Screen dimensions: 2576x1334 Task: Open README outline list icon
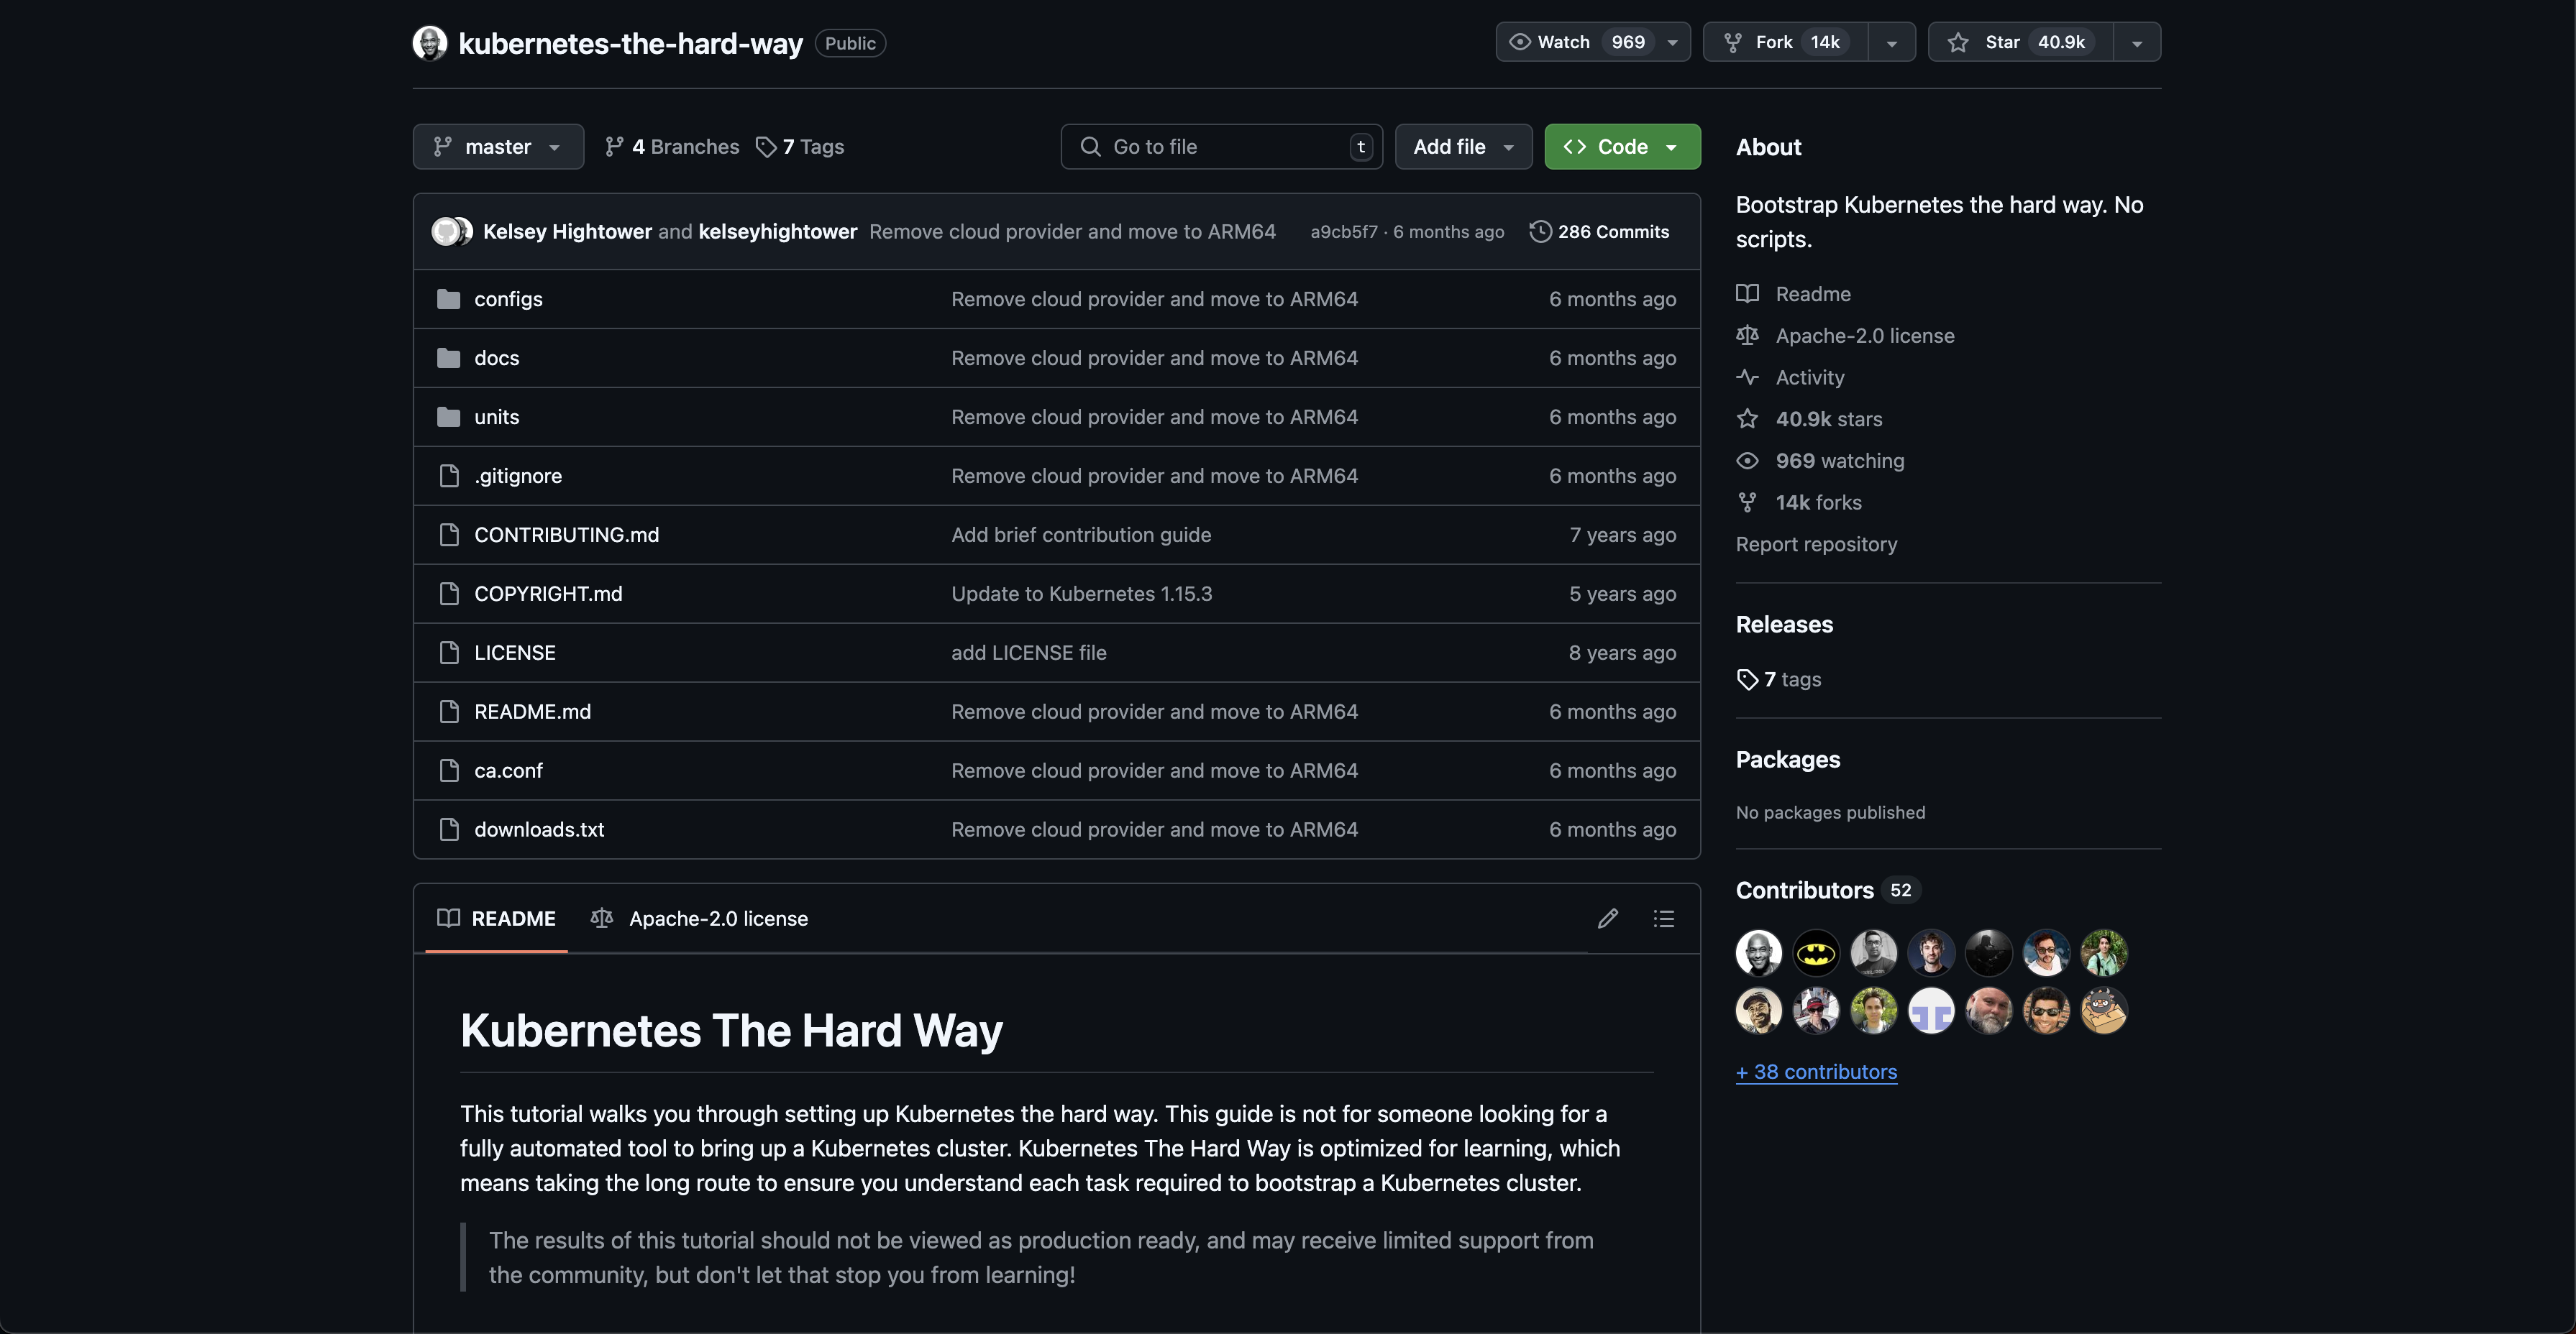[1664, 919]
